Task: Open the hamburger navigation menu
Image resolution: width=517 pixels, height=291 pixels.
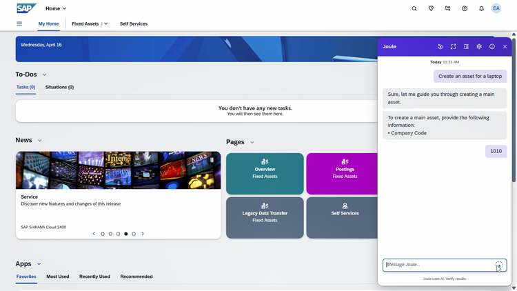Action: click(x=19, y=23)
